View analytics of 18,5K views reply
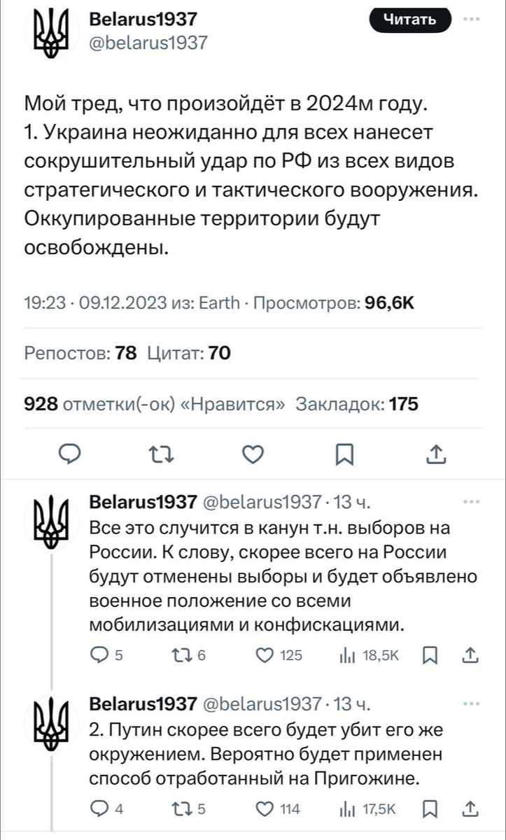 [x=346, y=655]
